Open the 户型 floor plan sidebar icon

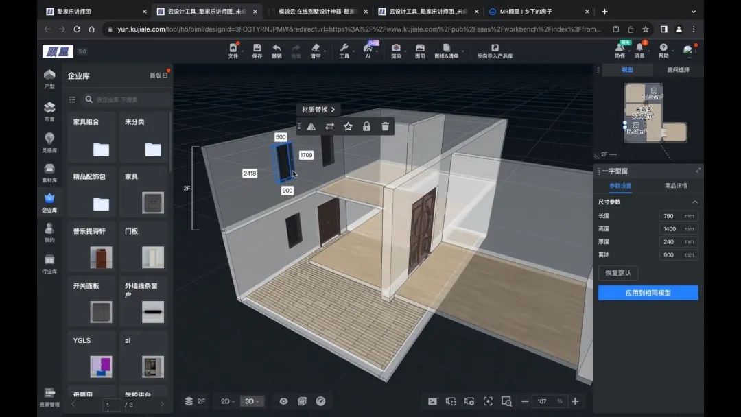click(x=49, y=78)
